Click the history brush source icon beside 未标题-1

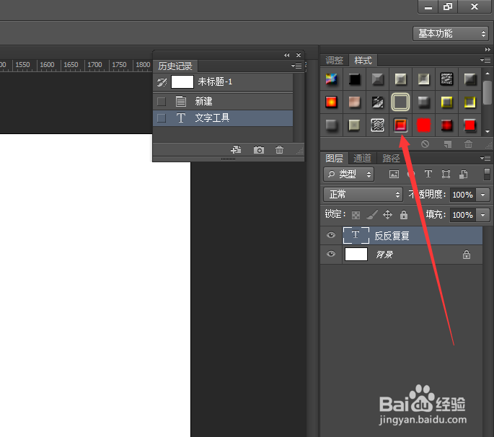(x=162, y=82)
